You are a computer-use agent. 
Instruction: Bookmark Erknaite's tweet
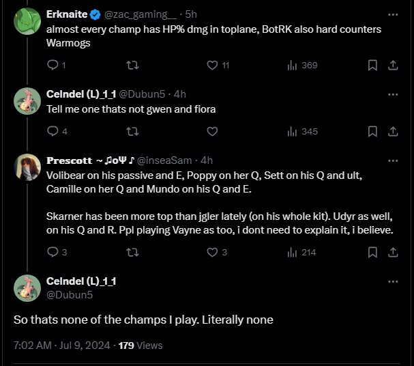coord(372,66)
